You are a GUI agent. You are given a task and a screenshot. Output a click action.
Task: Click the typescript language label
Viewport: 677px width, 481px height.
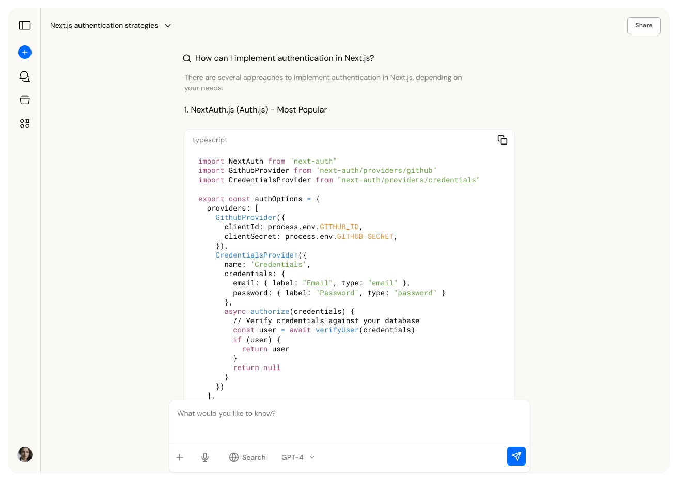pos(210,140)
